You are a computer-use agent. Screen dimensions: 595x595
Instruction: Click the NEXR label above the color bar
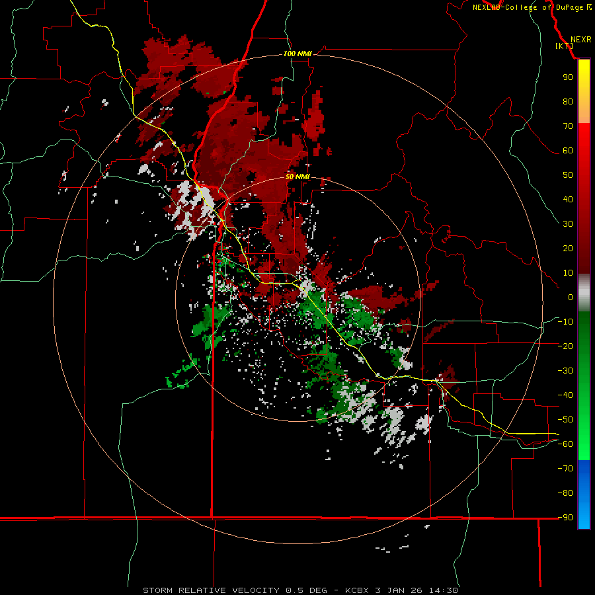point(581,40)
